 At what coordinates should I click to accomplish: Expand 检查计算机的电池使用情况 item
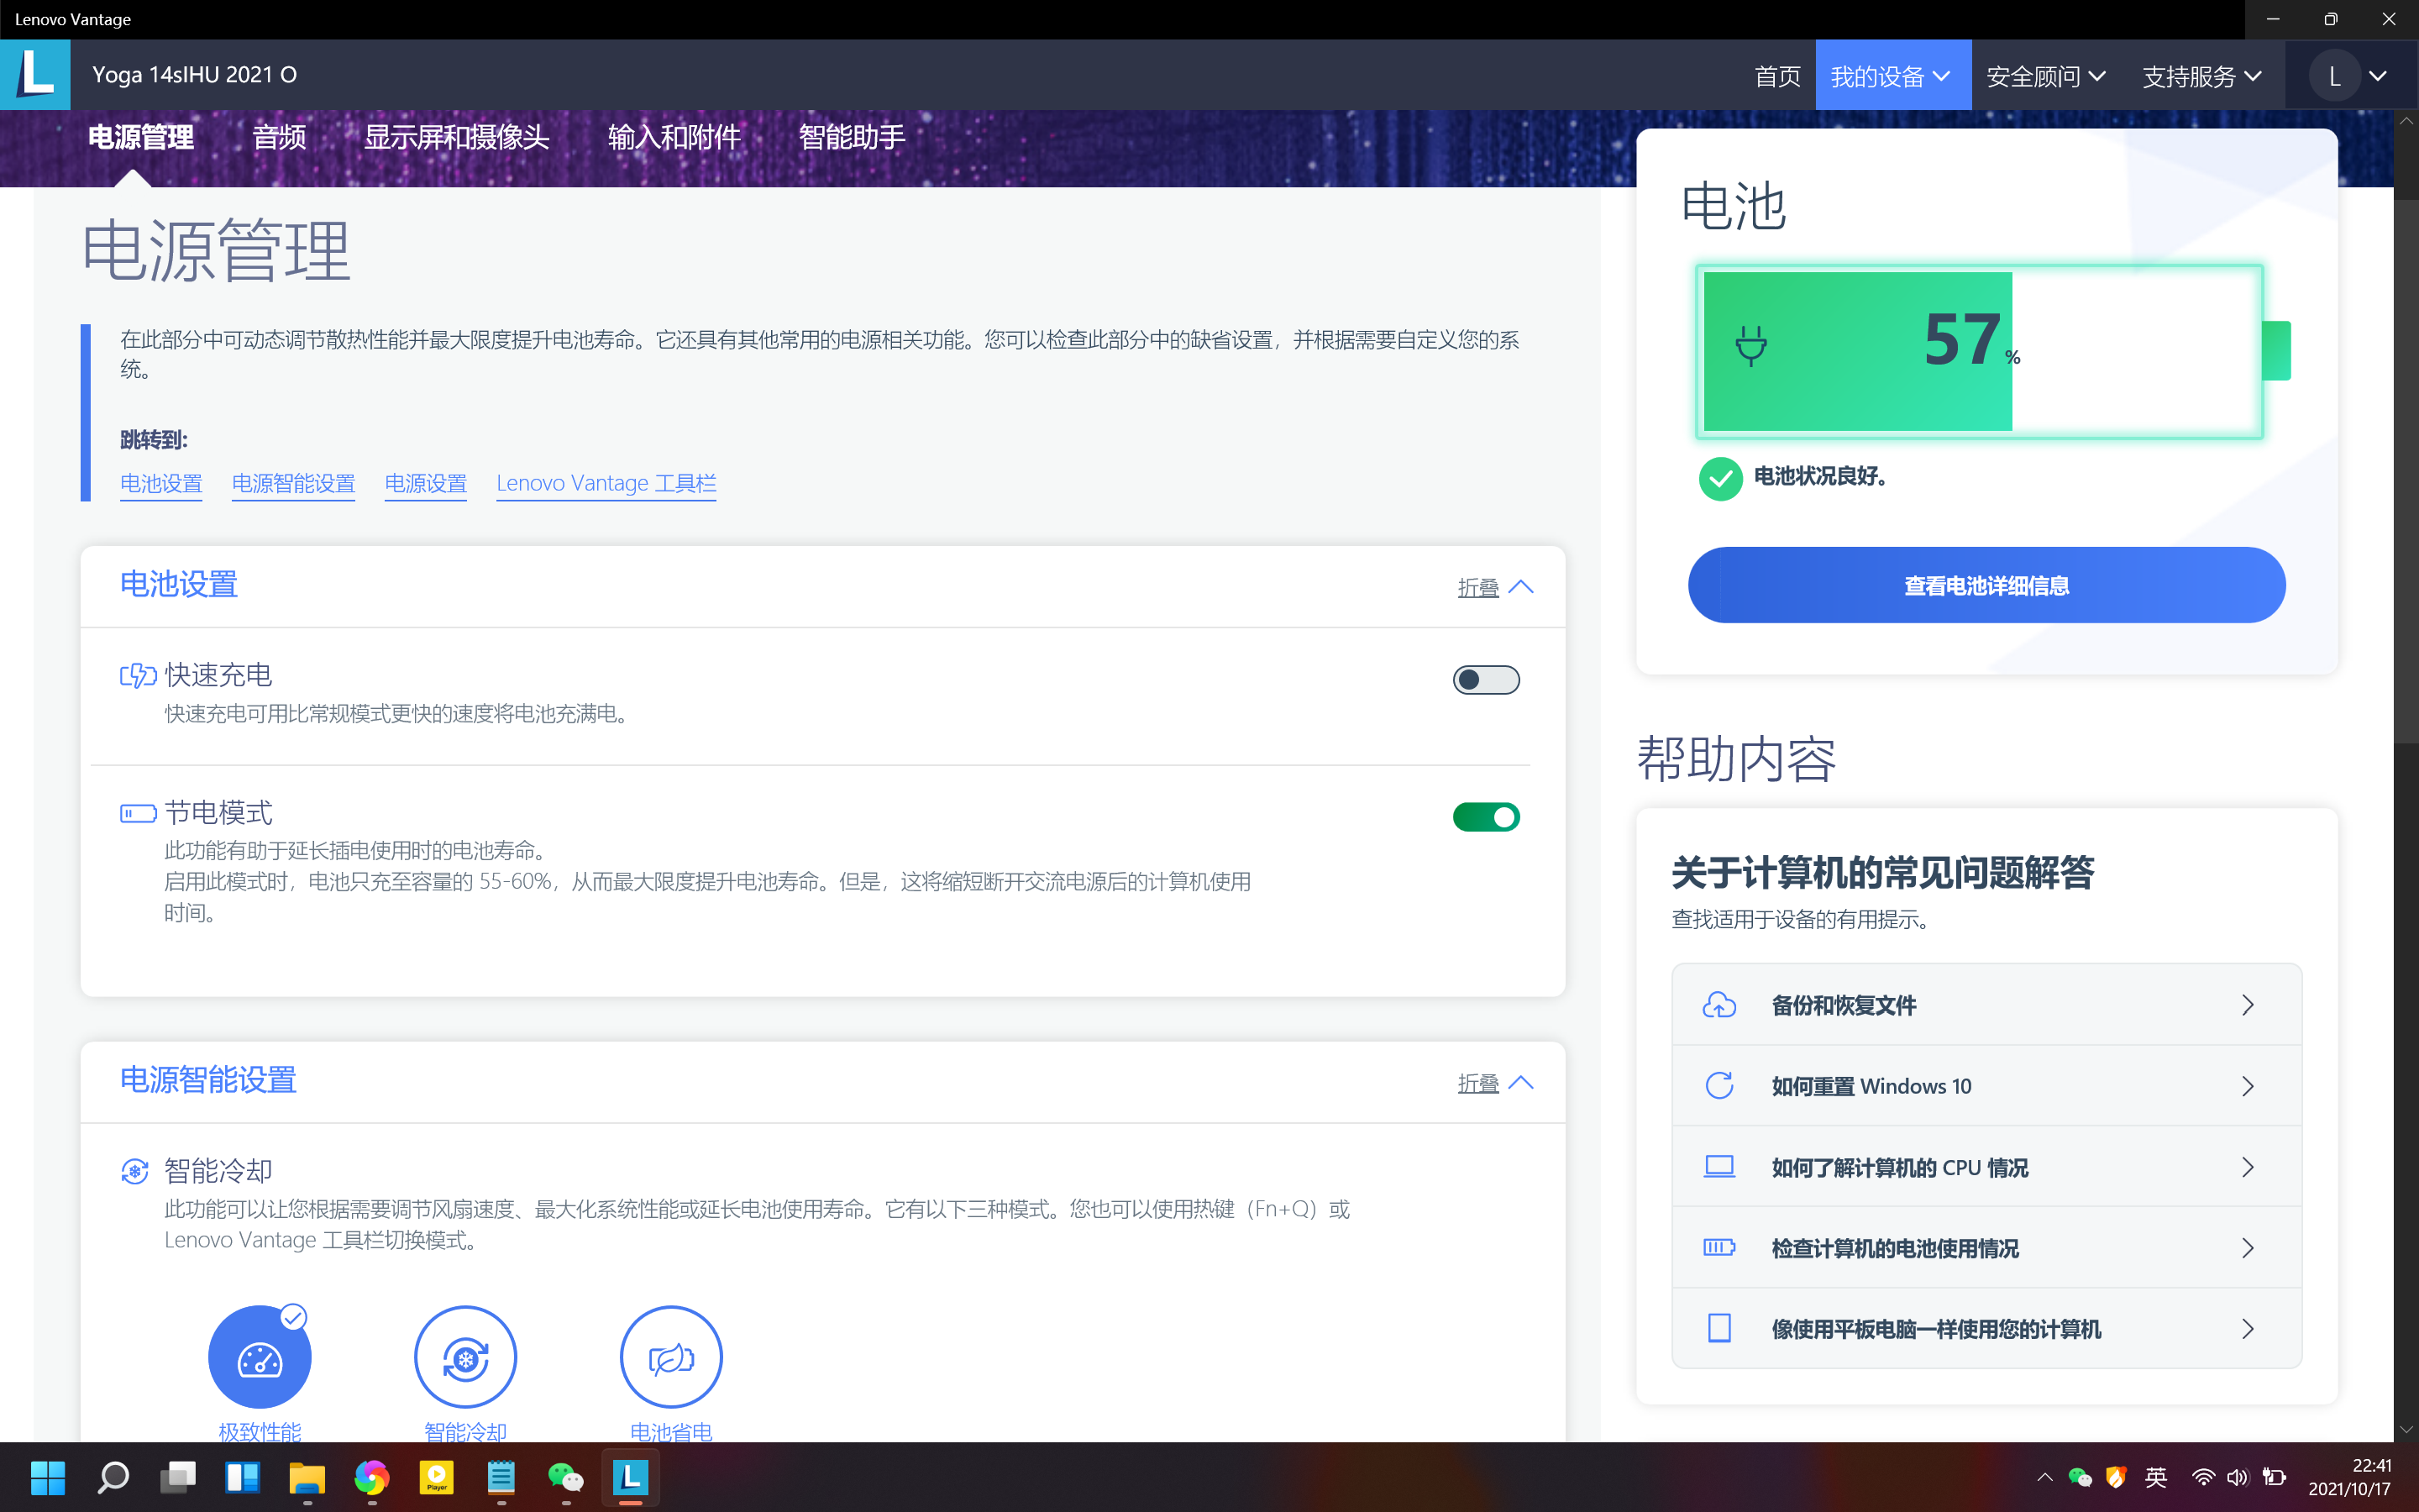click(x=1986, y=1248)
